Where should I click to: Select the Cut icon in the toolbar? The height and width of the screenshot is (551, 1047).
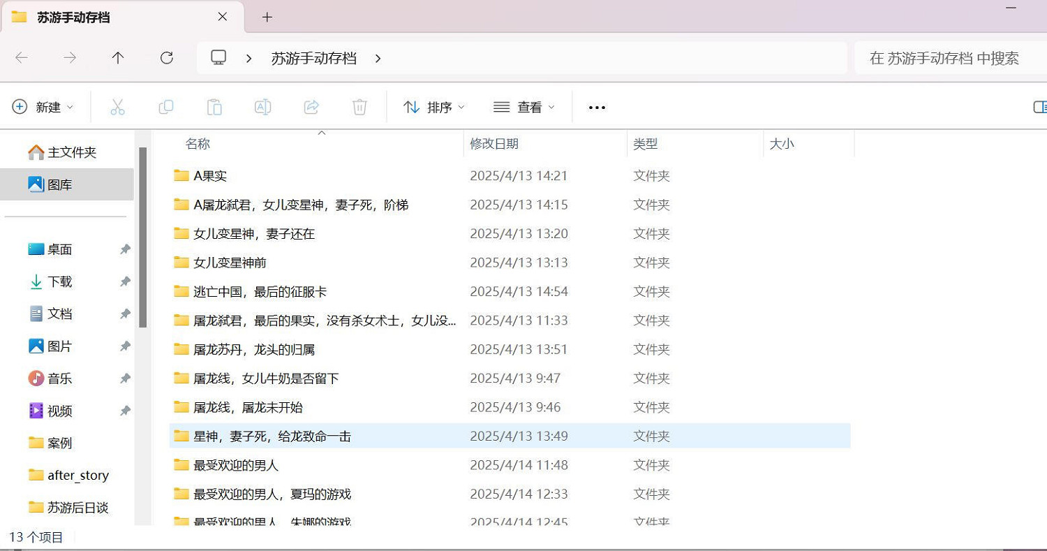(117, 106)
